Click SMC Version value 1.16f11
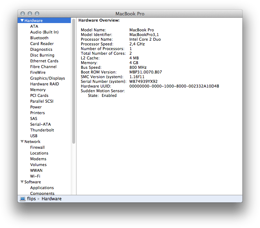The image size is (260, 228). click(x=137, y=77)
